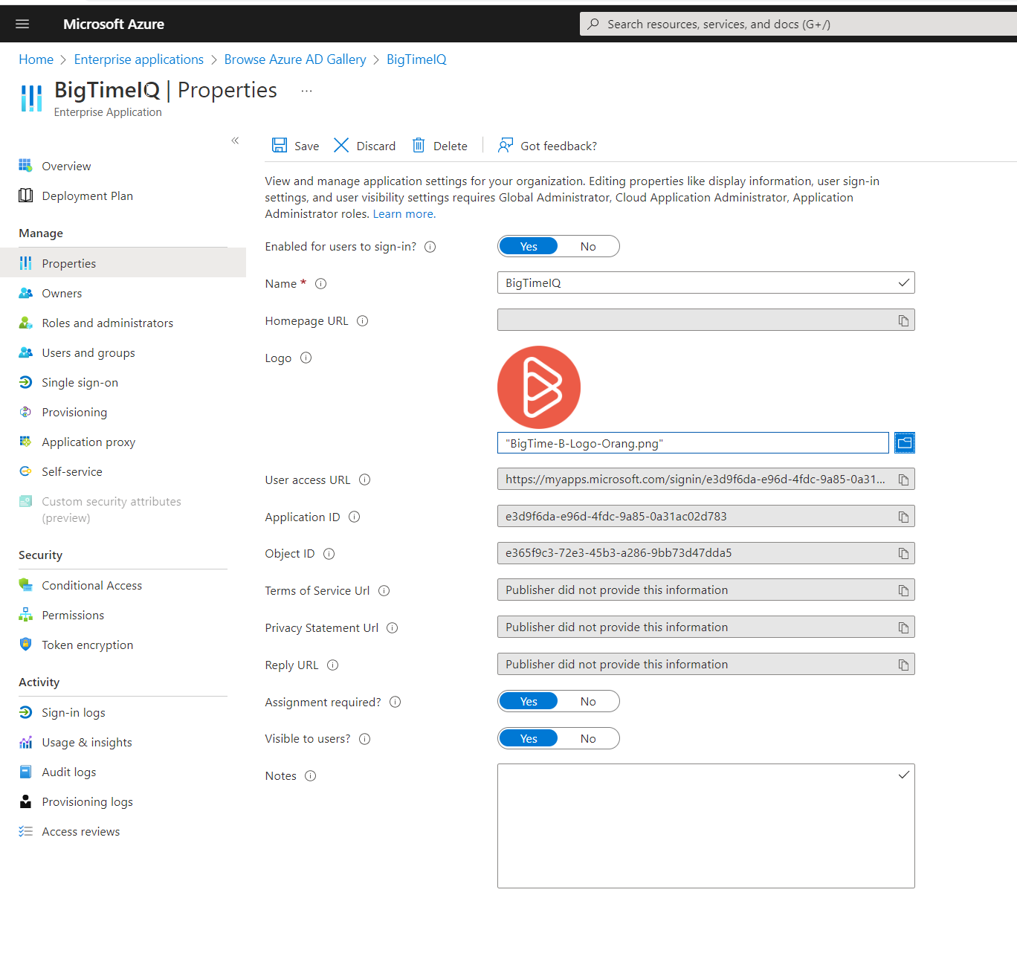The height and width of the screenshot is (962, 1017).
Task: Click the Delete trash icon
Action: pos(419,145)
